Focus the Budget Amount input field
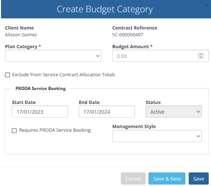The width and height of the screenshot is (211, 186). (160, 56)
